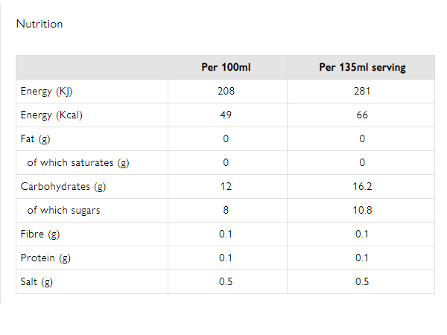
Task: Select the Carbohydrates (g) row label
Action: pos(63,187)
